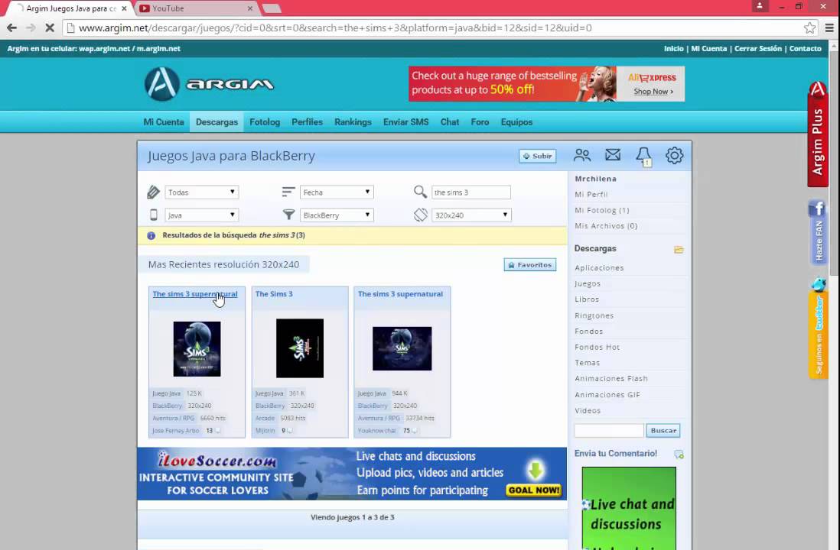Screen dimensions: 840x550
Task: Open Mis Archivos (0) in sidebar
Action: (x=606, y=226)
